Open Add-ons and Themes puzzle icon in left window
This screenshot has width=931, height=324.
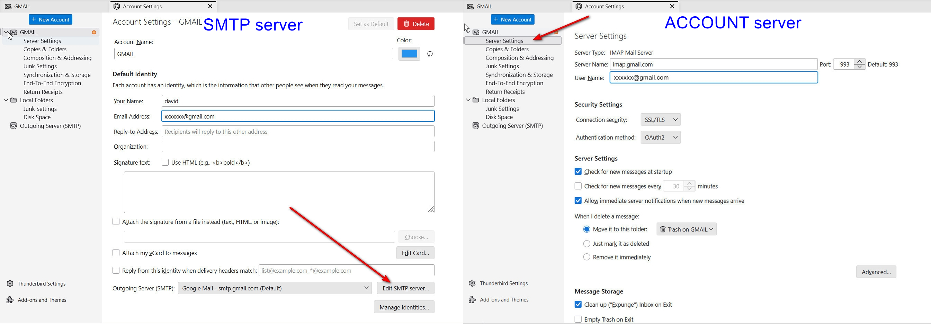coord(10,300)
